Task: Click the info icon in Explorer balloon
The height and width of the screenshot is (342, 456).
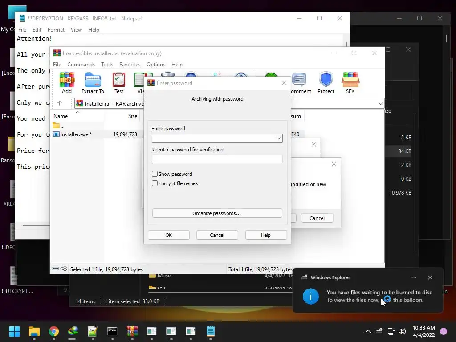Action: click(310, 296)
